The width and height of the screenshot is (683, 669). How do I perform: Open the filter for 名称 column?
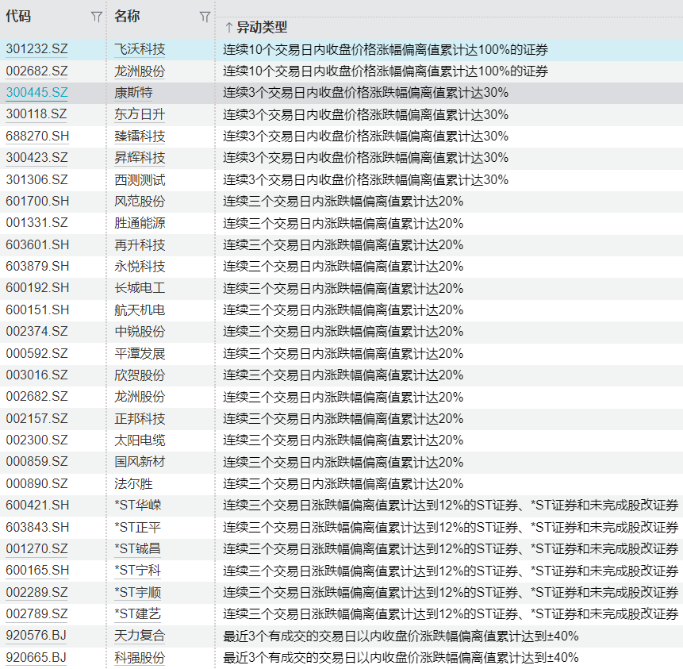pos(205,17)
